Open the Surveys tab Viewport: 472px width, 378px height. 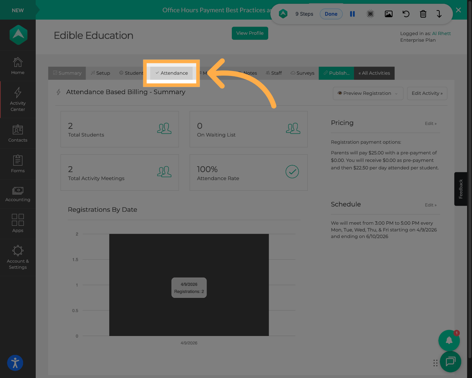[303, 73]
